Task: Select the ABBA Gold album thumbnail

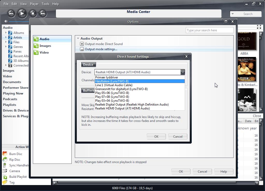Action: [x=247, y=41]
